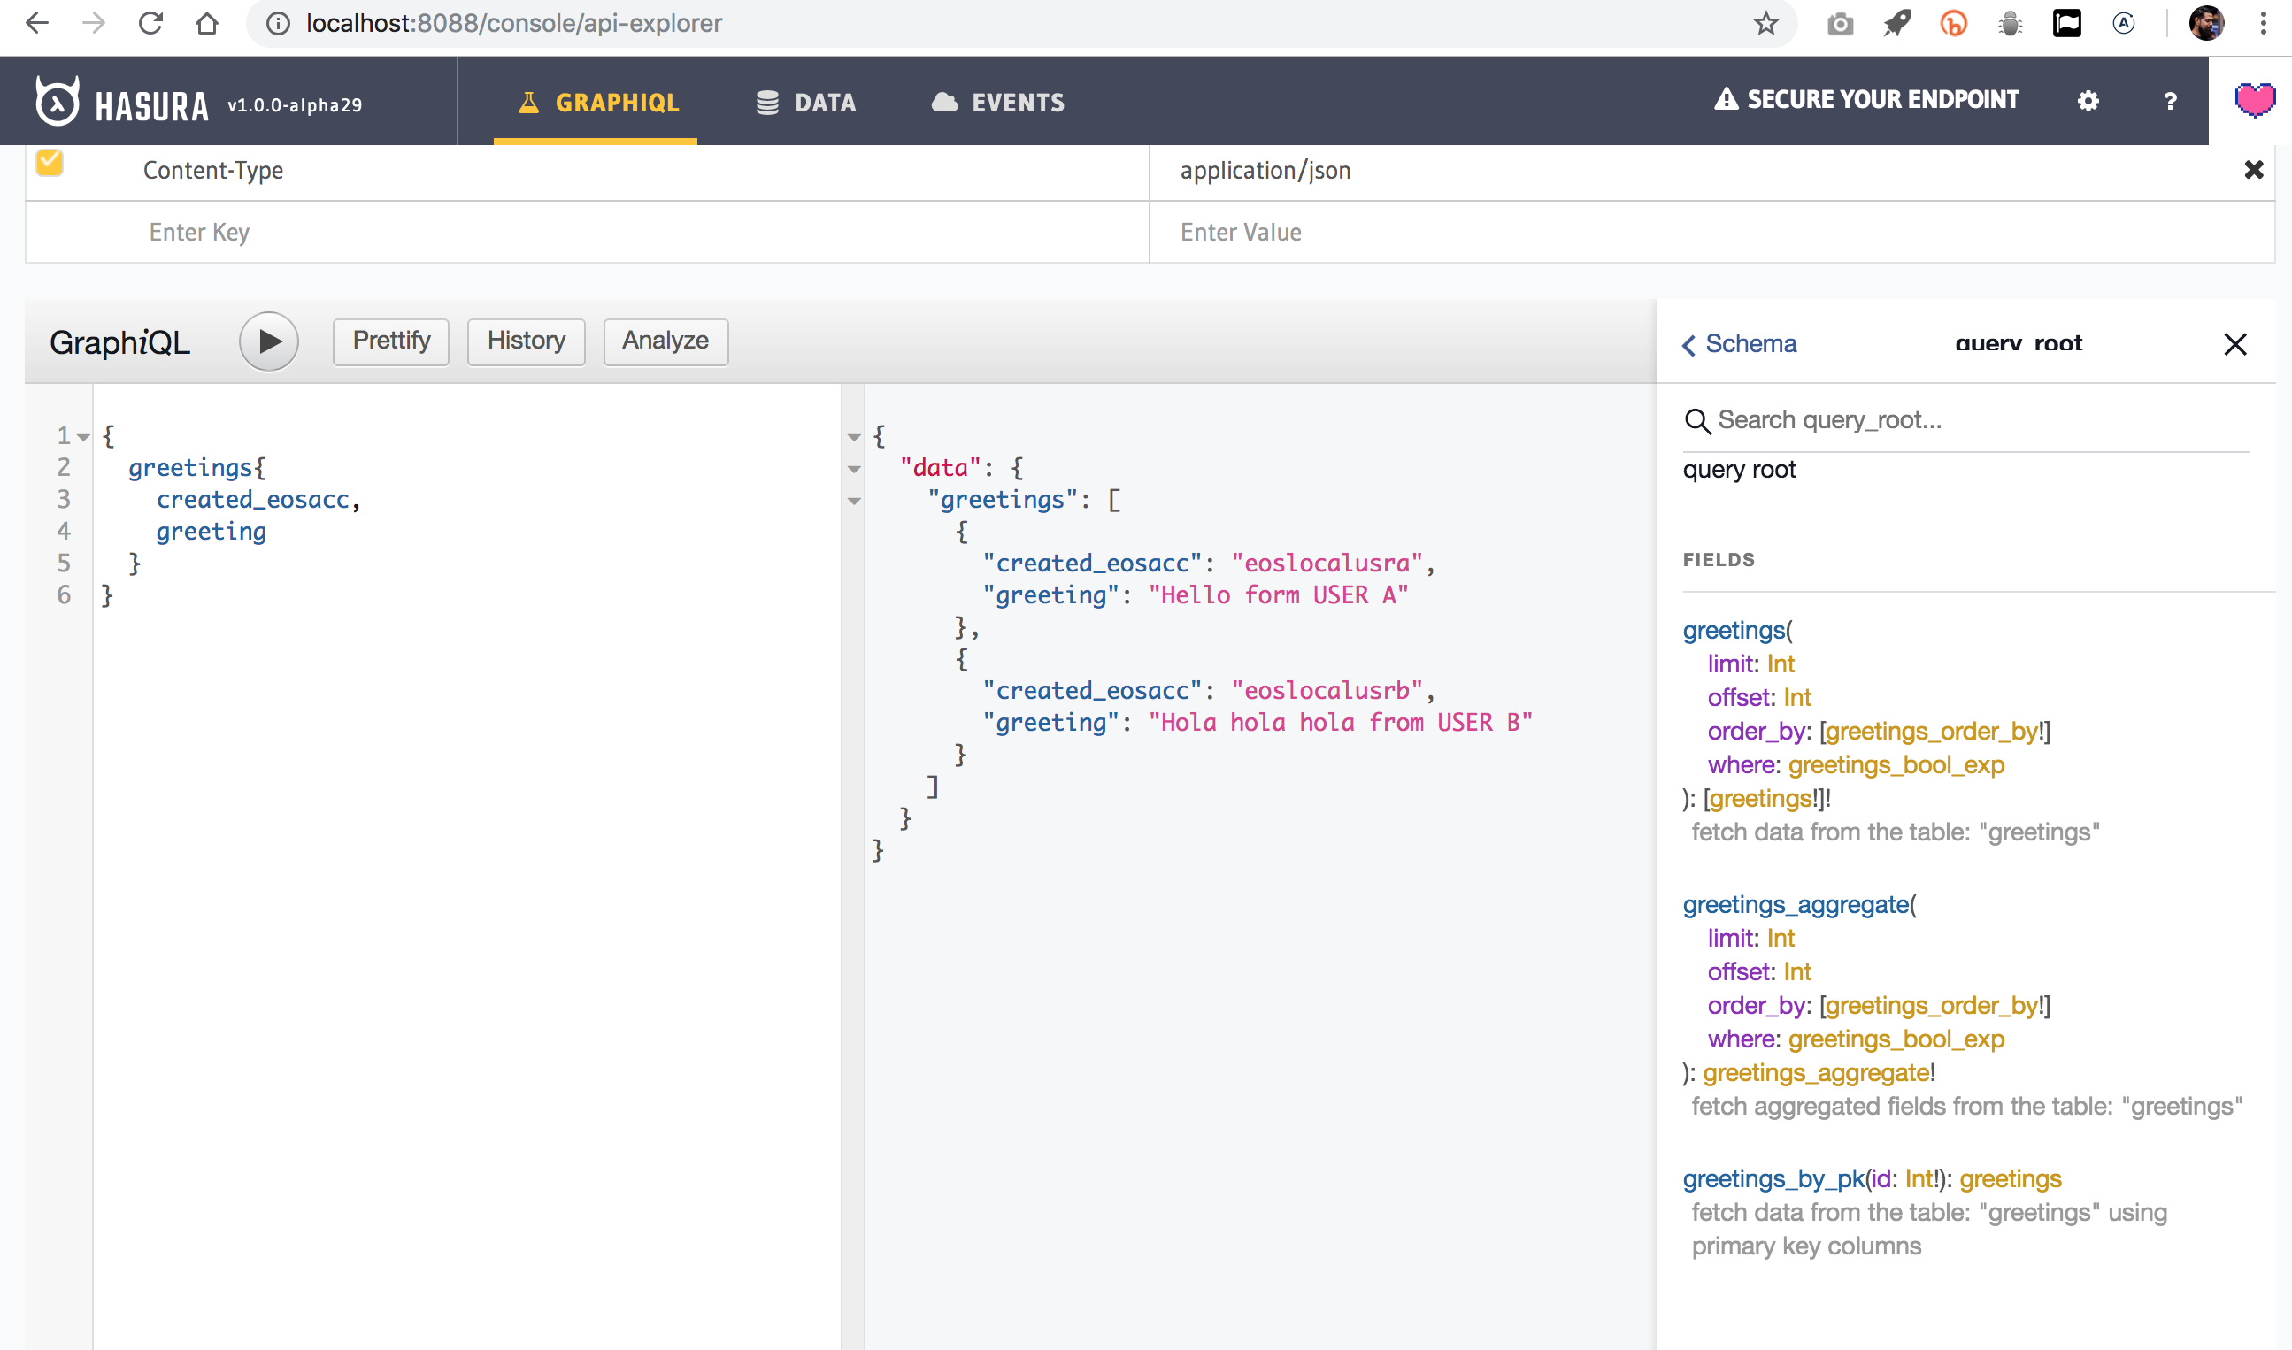Focus the Enter Value header field

(x=1711, y=233)
